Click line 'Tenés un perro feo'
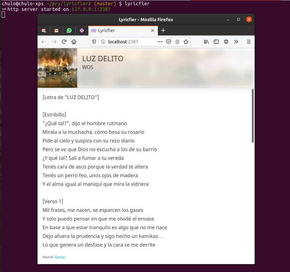 tap(90, 175)
